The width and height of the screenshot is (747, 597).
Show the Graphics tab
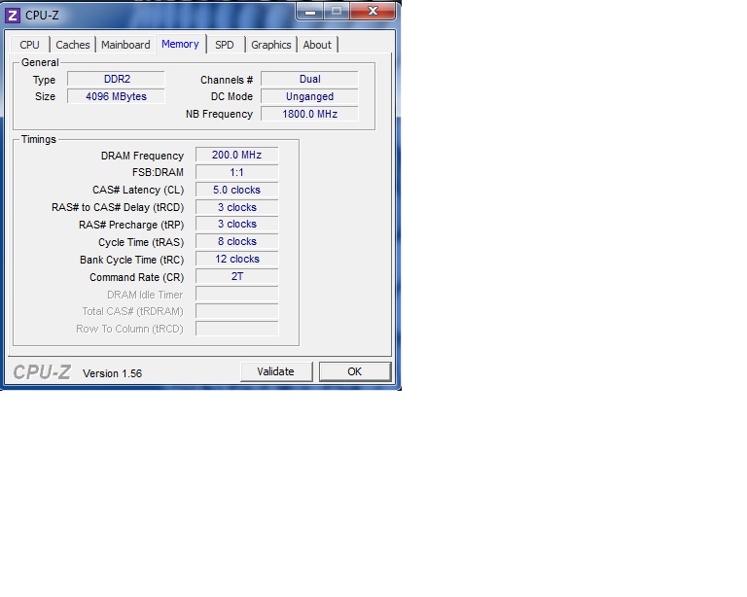271,45
